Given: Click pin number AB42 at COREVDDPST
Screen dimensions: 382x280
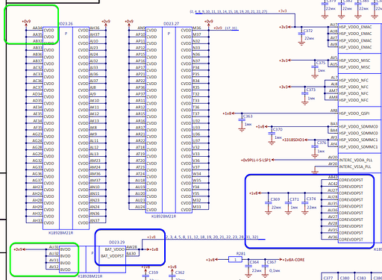Looking at the screenshot, I should [x=333, y=177].
